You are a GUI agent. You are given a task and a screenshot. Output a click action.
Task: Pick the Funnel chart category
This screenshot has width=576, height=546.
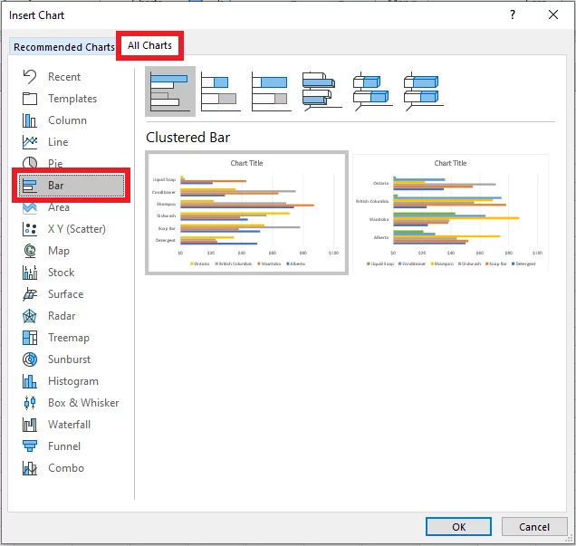[63, 446]
